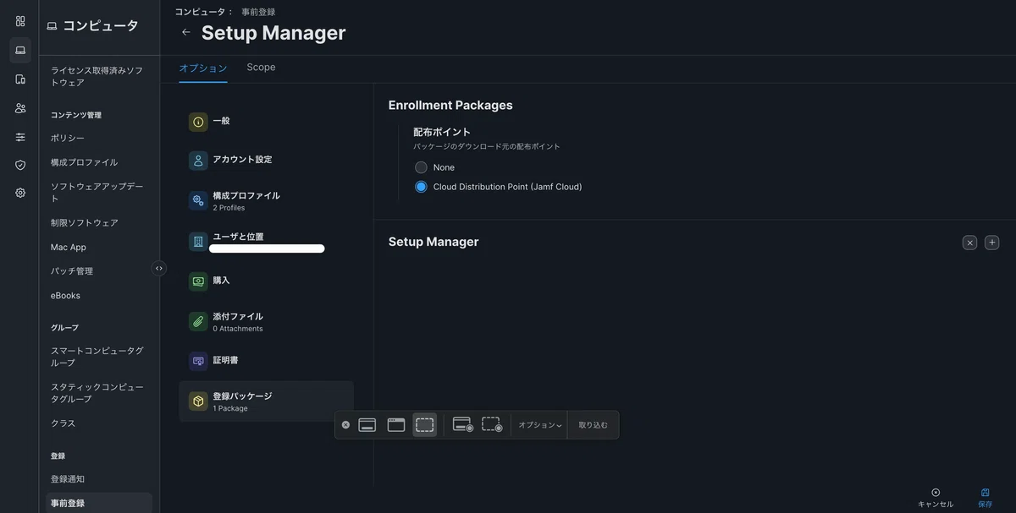The height and width of the screenshot is (513, 1016).
Task: Go back using the arrow beside Setup Manager
Action: [x=186, y=32]
